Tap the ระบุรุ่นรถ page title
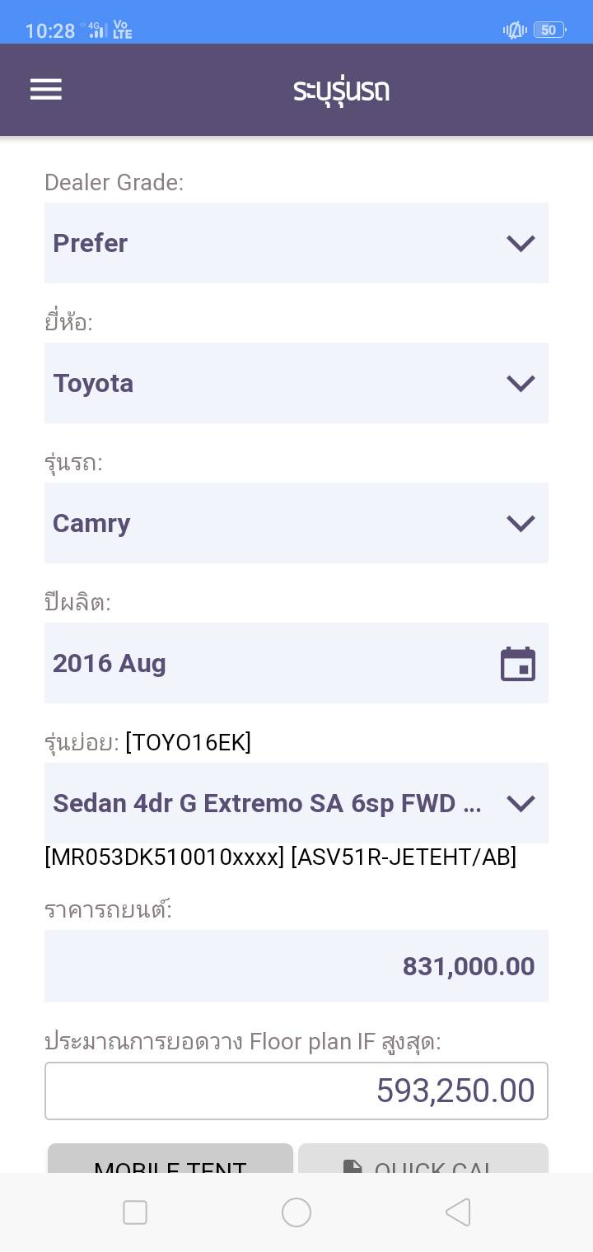The image size is (593, 1252). (x=341, y=90)
